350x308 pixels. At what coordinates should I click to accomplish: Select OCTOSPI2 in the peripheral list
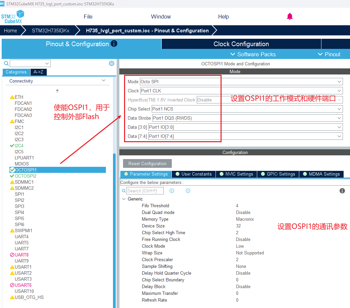26,176
